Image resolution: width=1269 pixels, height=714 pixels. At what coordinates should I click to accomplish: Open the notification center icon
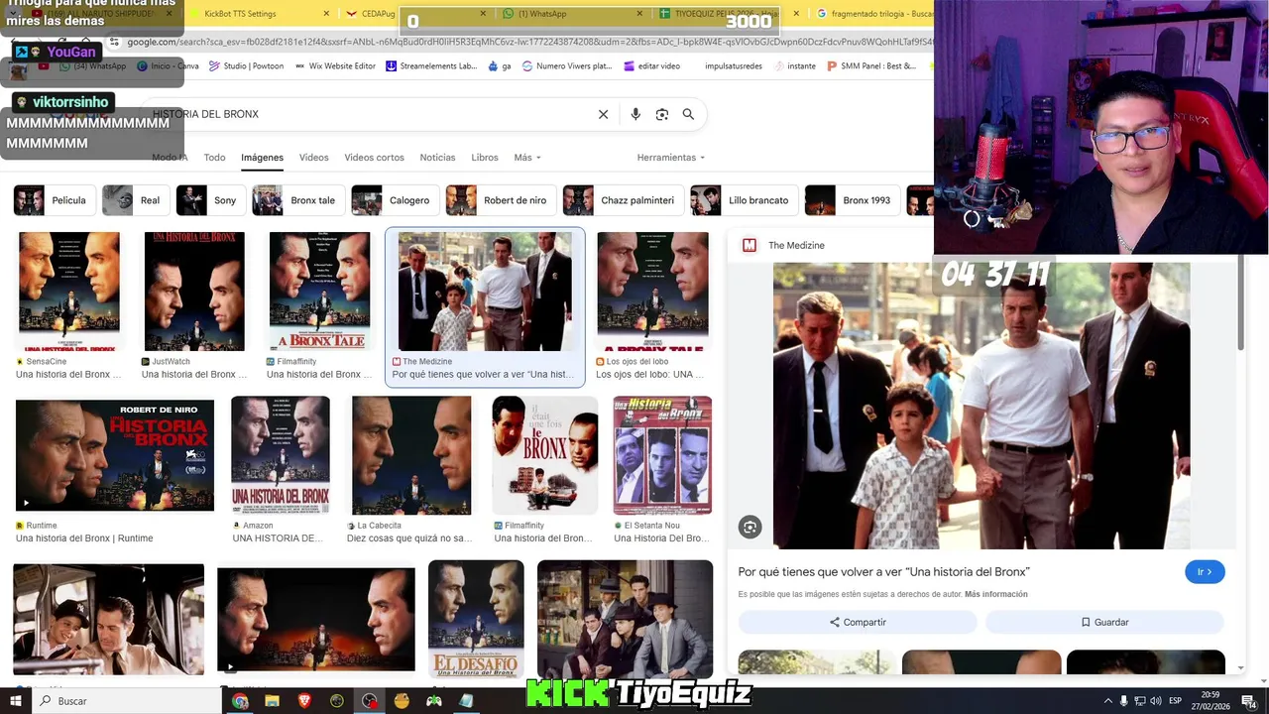pos(1250,701)
